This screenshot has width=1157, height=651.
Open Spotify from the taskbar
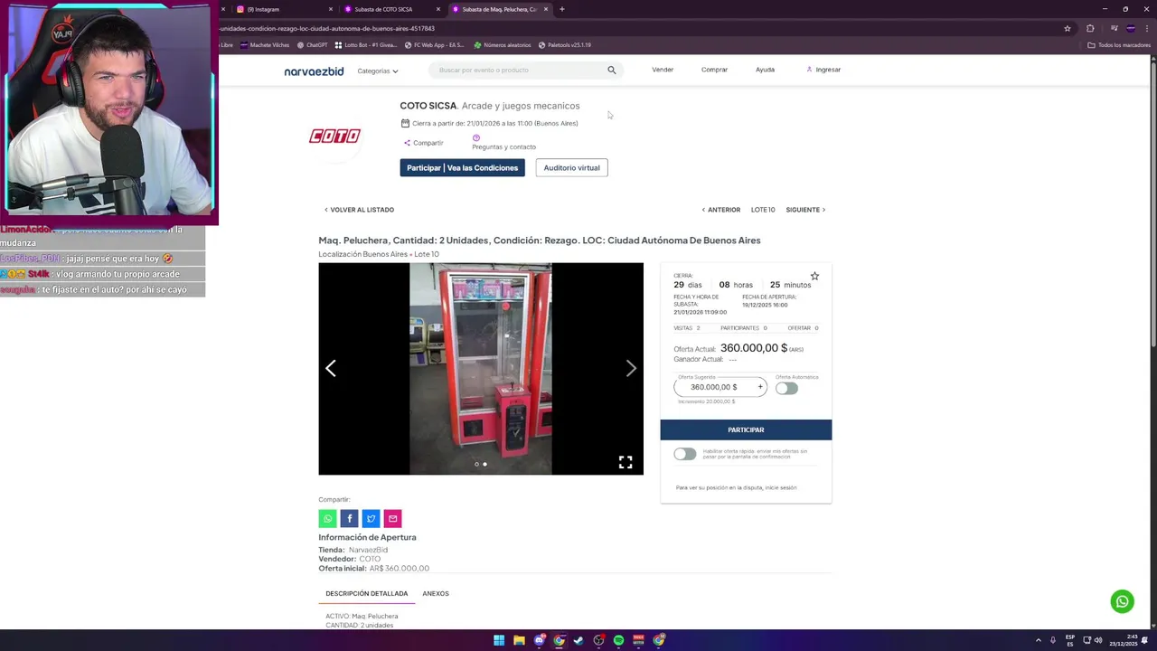pyautogui.click(x=618, y=640)
